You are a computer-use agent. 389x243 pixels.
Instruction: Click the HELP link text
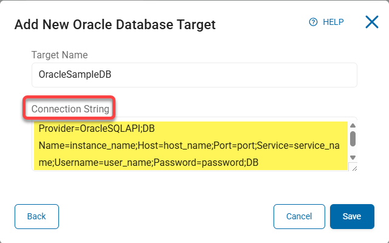[x=333, y=22]
